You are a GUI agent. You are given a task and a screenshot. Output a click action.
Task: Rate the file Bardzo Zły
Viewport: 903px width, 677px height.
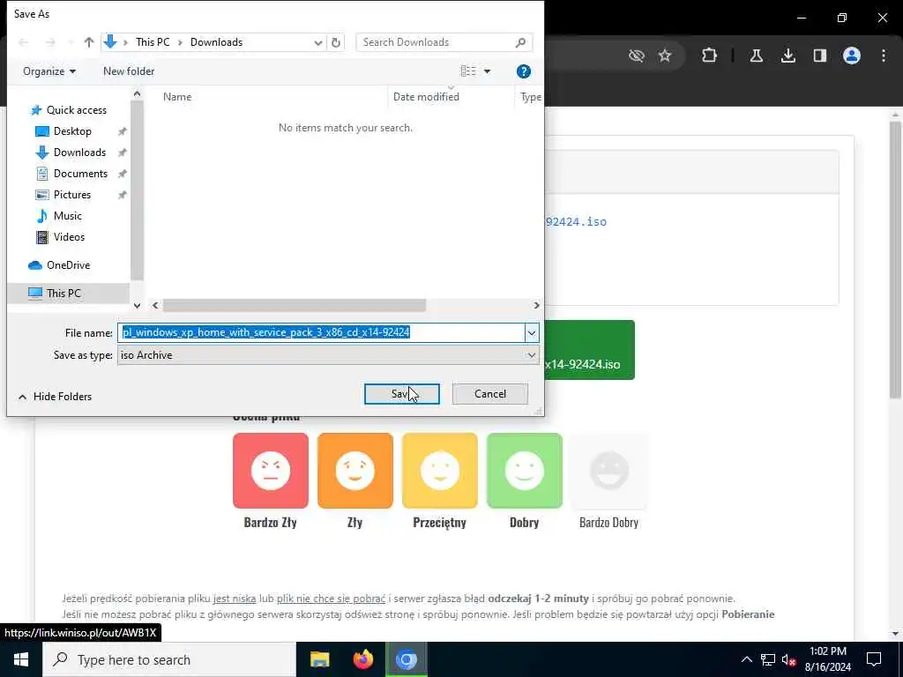(x=270, y=471)
